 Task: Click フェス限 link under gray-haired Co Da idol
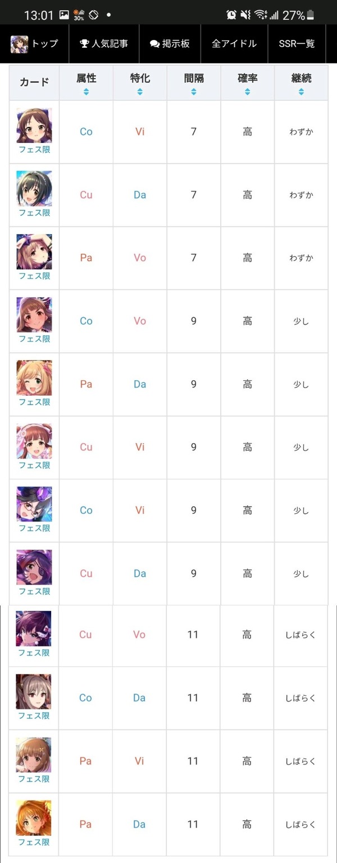coord(34,716)
